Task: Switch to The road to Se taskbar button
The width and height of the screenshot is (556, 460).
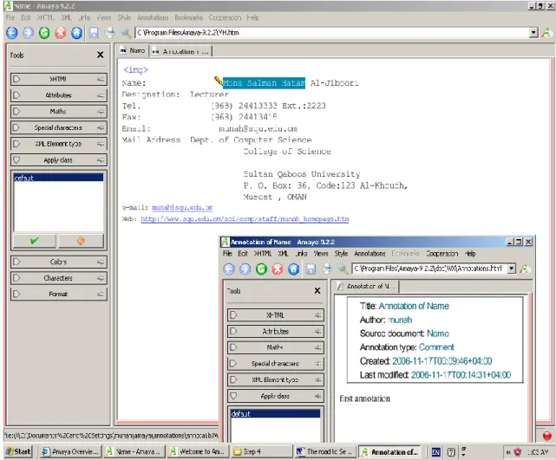Action: tap(325, 451)
